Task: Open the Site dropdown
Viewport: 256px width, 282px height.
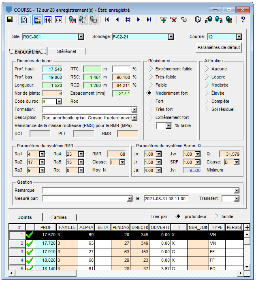Action: coord(81,37)
